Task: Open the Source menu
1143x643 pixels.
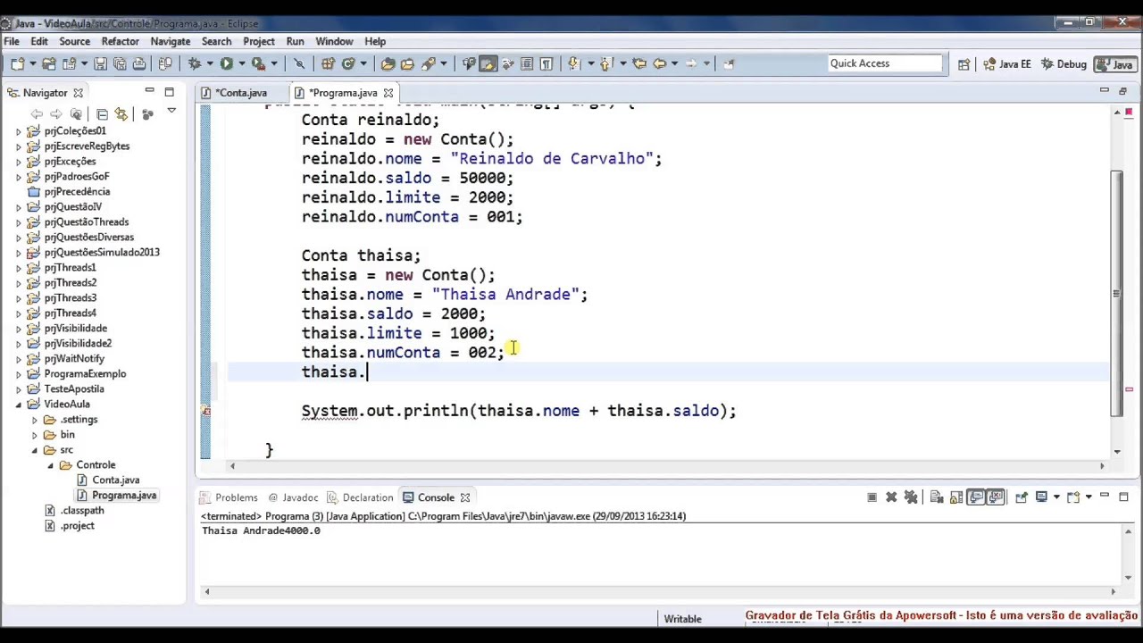Action: pos(74,41)
